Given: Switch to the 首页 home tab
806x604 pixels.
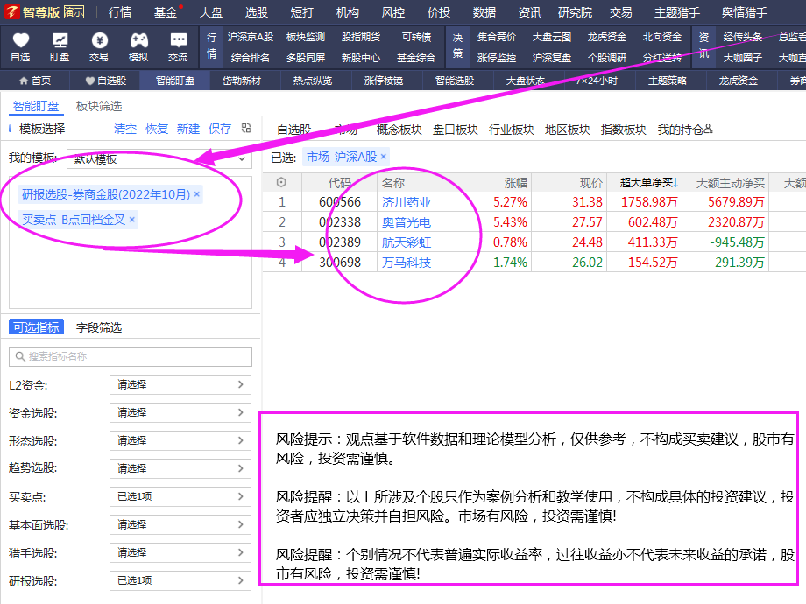Looking at the screenshot, I should [35, 81].
